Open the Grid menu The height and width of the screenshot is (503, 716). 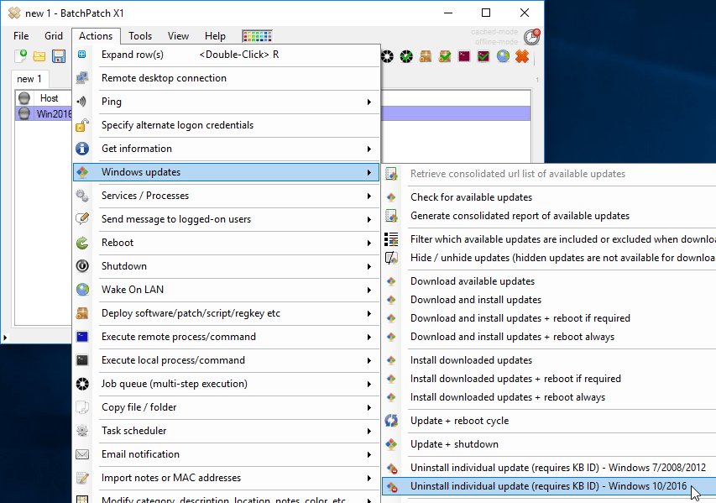pos(54,36)
